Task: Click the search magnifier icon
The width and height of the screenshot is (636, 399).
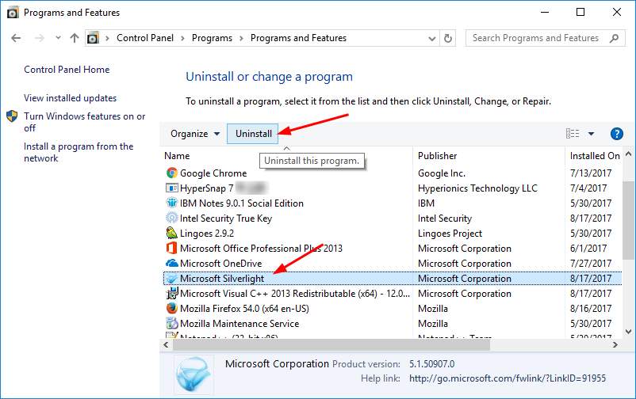Action: tap(614, 38)
